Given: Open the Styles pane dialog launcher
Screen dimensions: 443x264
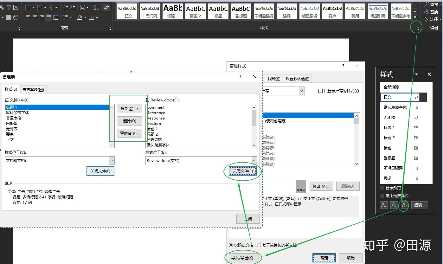Looking at the screenshot, I should click(418, 29).
